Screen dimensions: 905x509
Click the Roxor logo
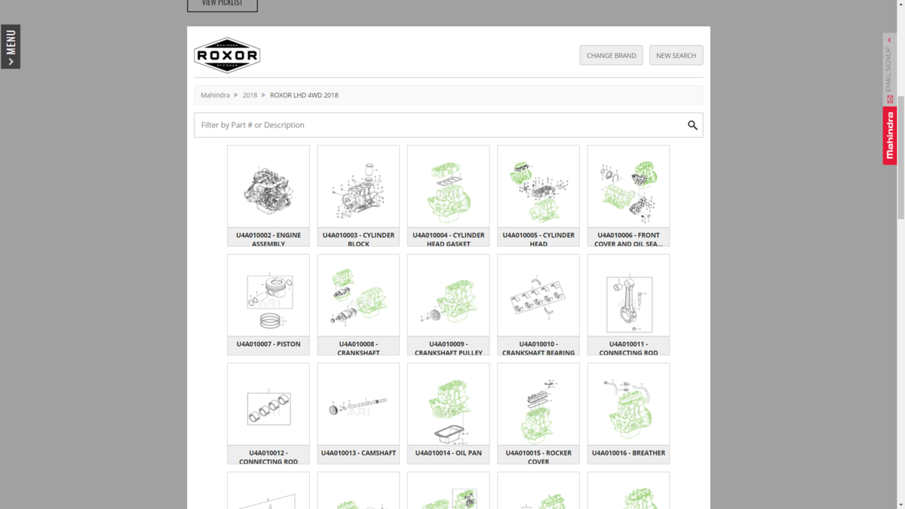pyautogui.click(x=227, y=55)
